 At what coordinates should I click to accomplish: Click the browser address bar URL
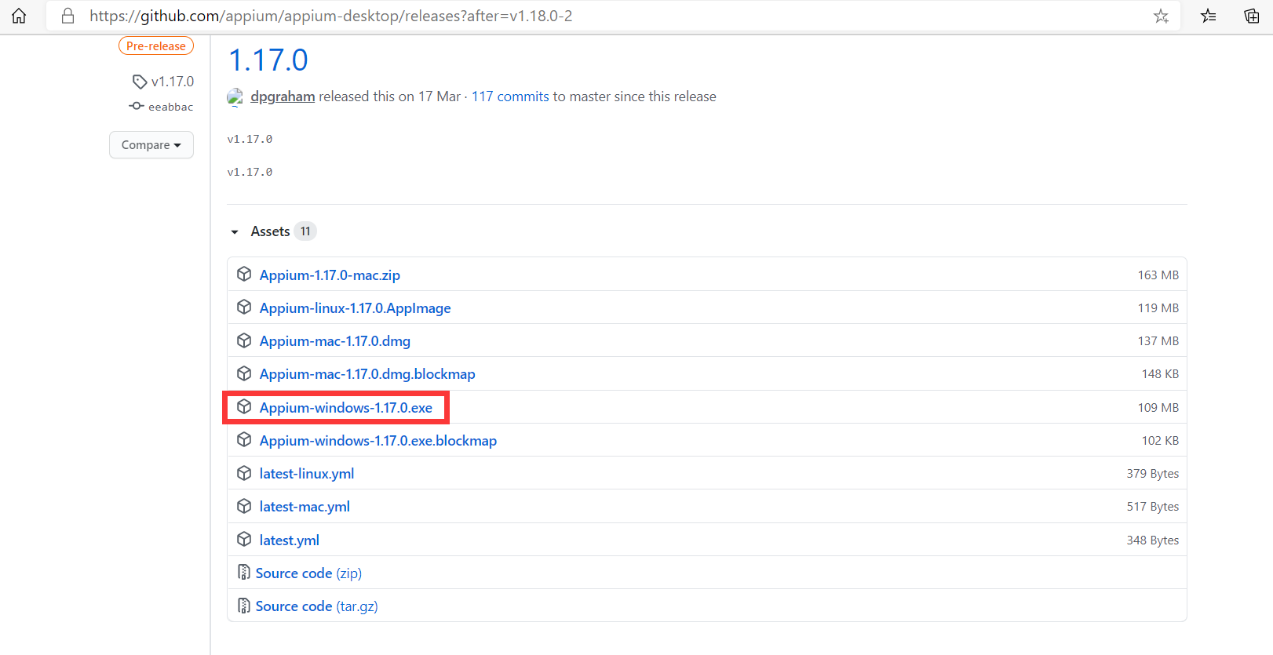[330, 16]
